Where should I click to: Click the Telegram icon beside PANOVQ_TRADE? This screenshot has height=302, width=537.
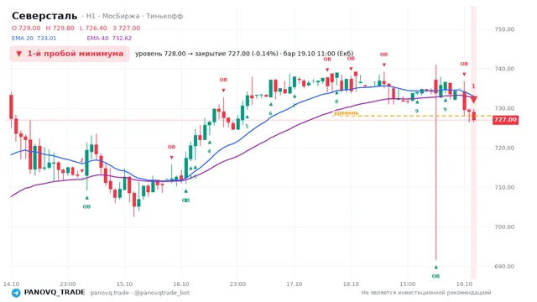coord(16,293)
